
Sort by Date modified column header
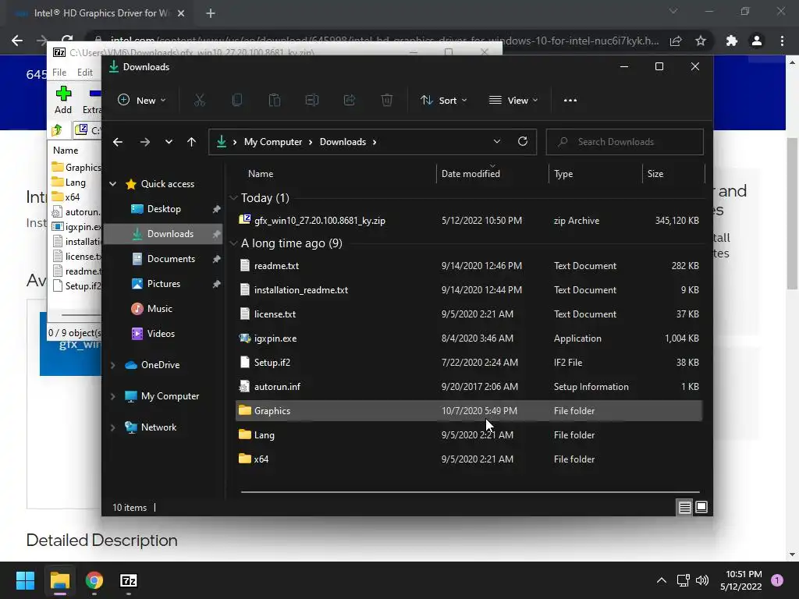(x=471, y=174)
